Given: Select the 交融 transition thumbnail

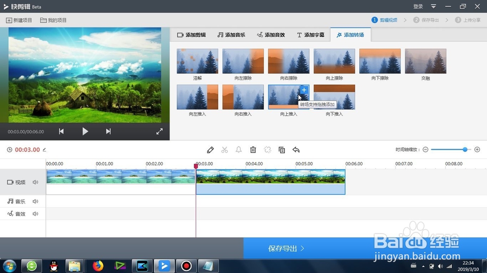Looking at the screenshot, I should click(x=426, y=61).
